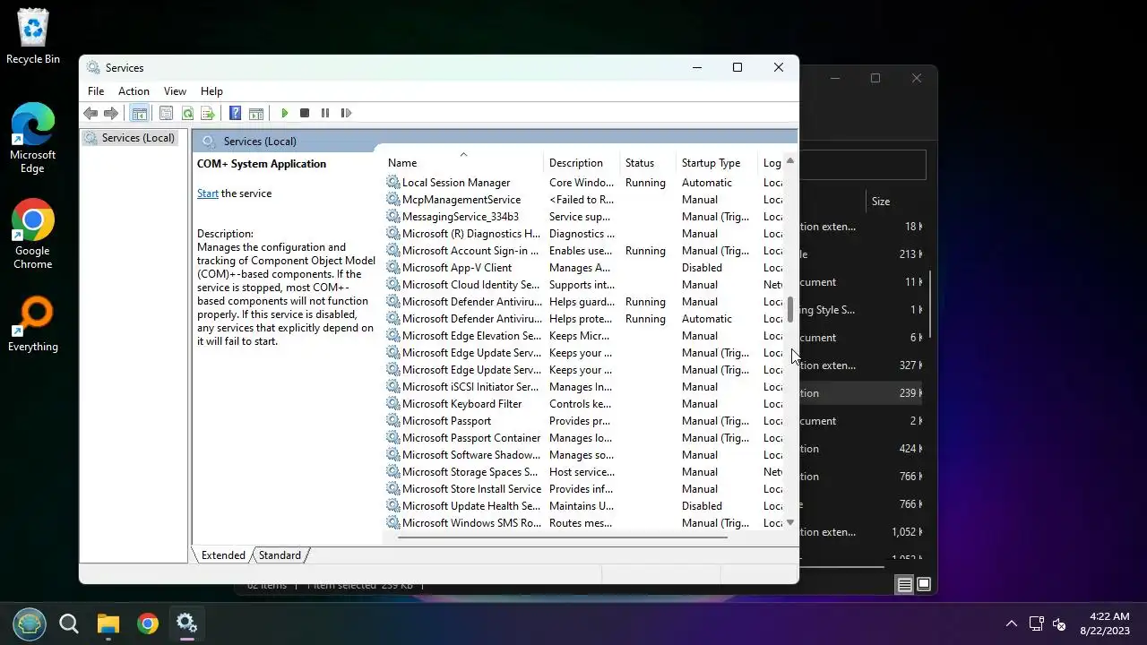Select Microsoft Passport Container gear icon

pos(392,438)
